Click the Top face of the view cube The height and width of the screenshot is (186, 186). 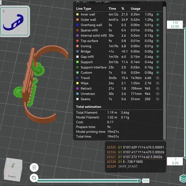[x=13, y=166]
